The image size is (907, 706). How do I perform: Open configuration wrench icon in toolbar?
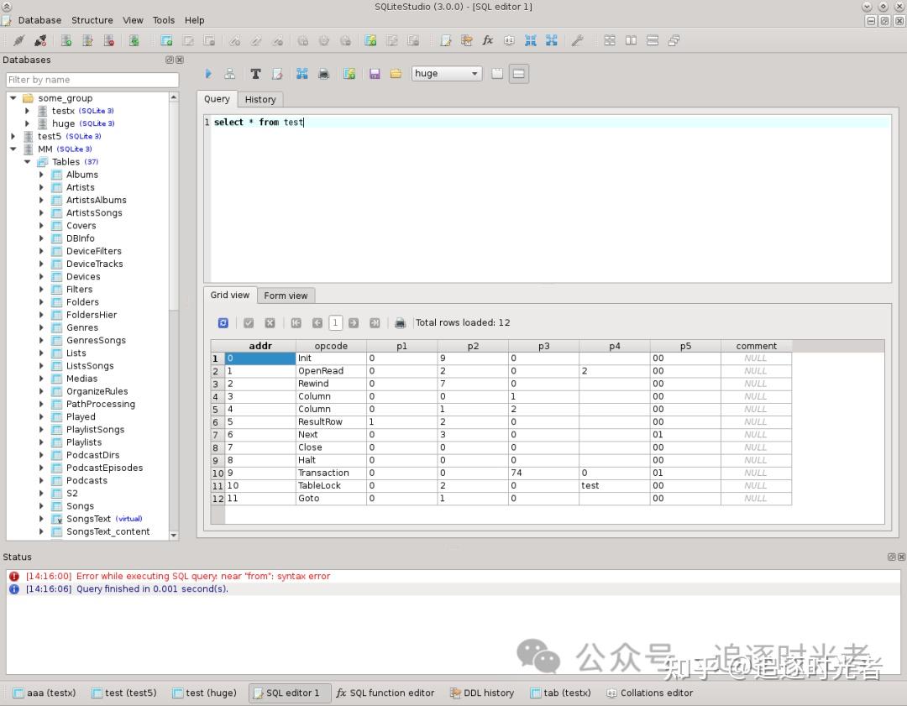coord(577,40)
